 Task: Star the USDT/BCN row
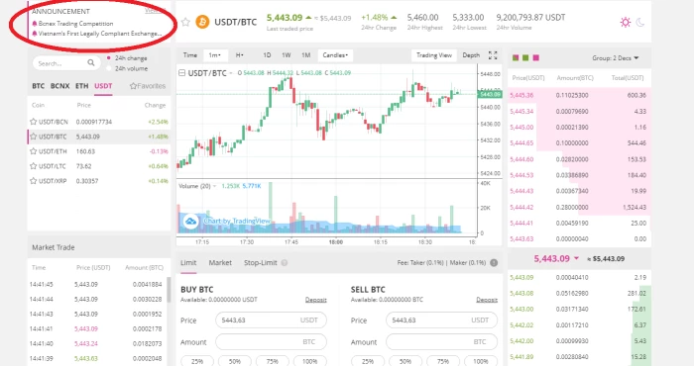coord(33,122)
